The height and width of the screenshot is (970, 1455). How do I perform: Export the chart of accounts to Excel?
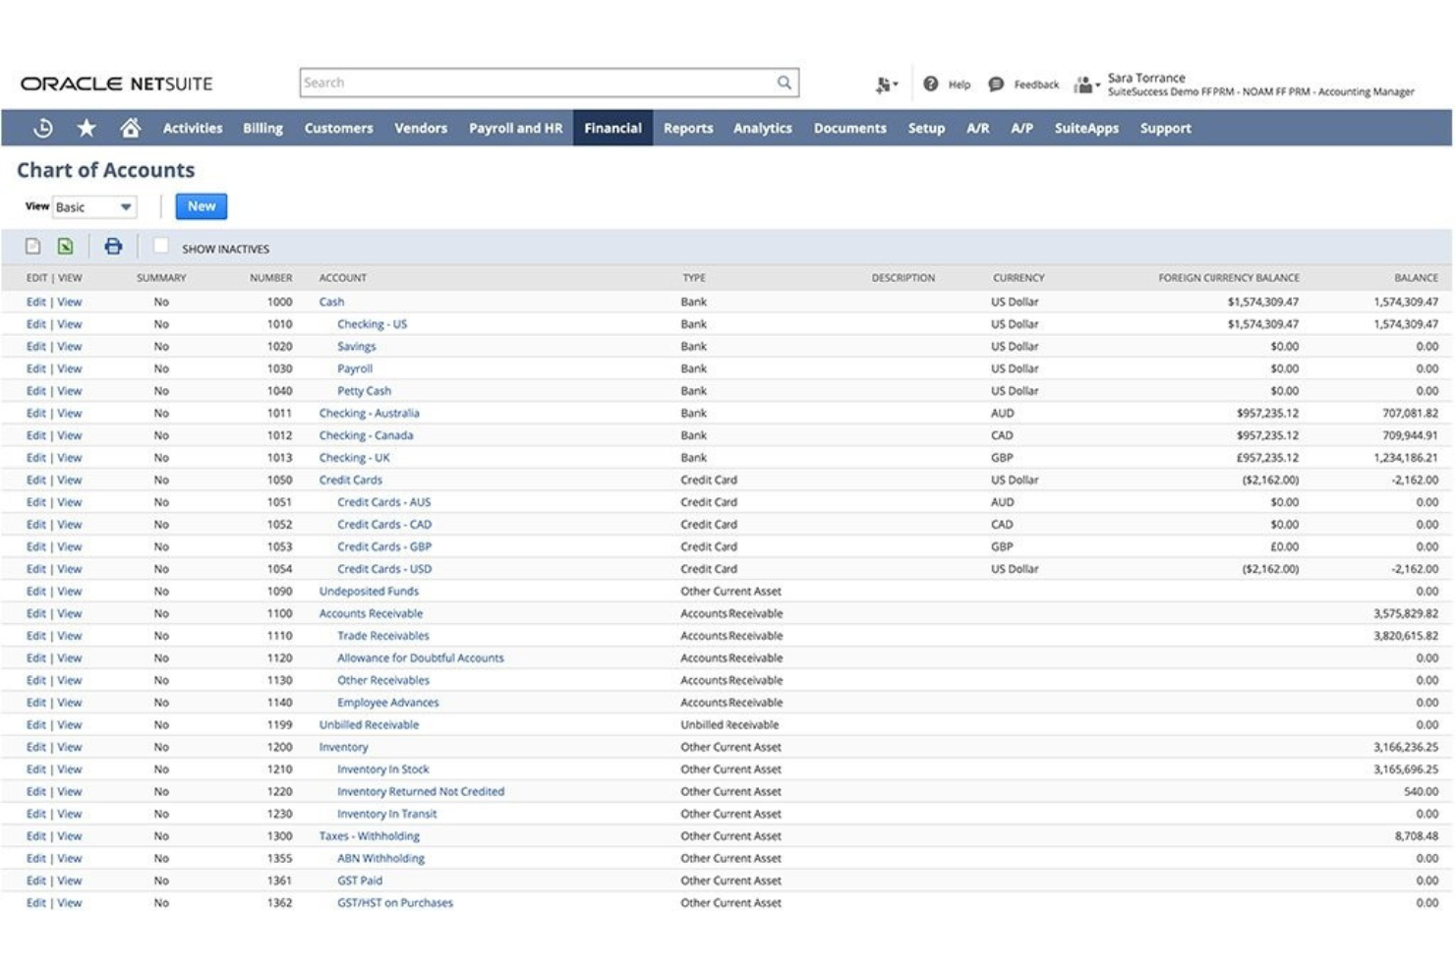coord(64,248)
